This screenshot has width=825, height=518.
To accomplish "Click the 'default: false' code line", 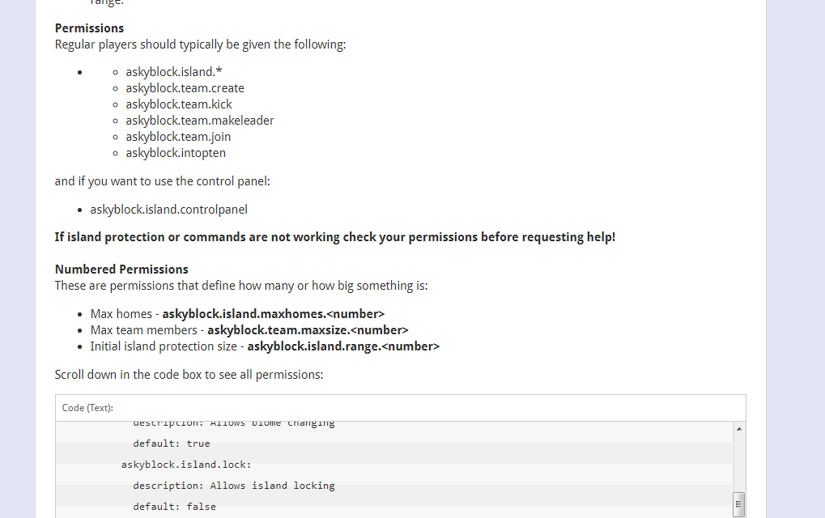I will pos(174,507).
